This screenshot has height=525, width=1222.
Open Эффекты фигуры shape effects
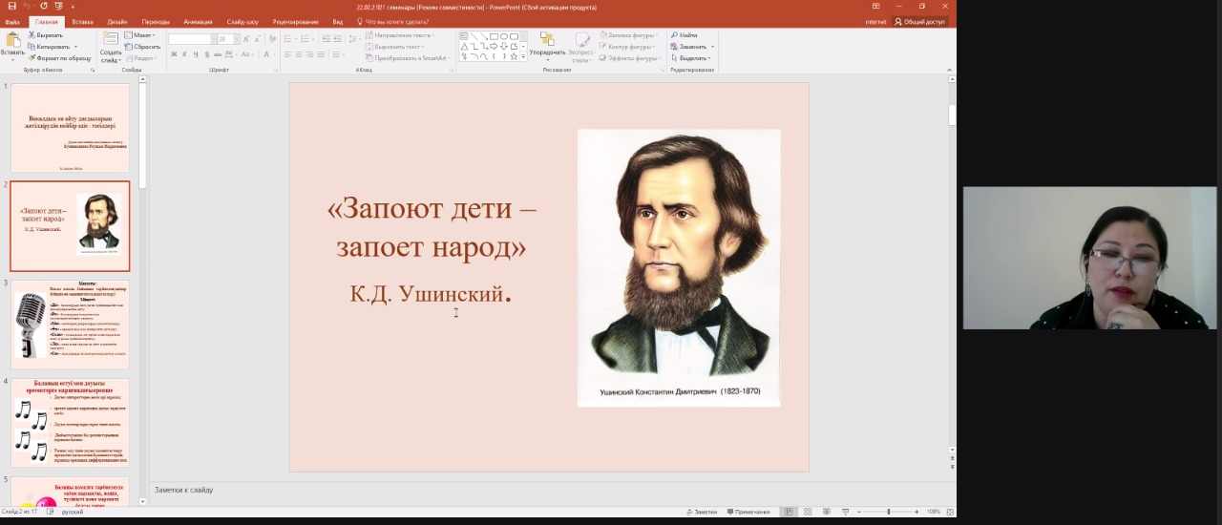pyautogui.click(x=632, y=58)
